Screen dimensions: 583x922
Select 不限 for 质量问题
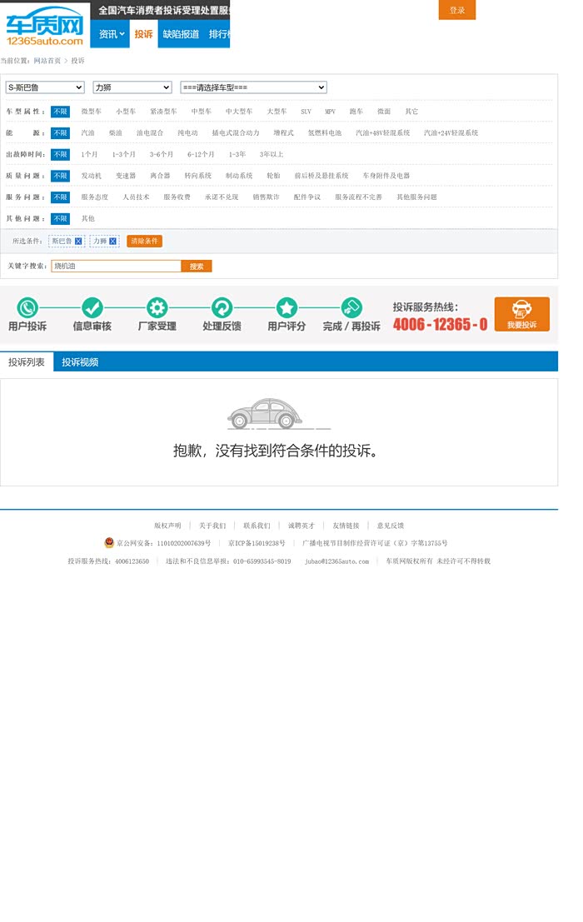coord(60,176)
